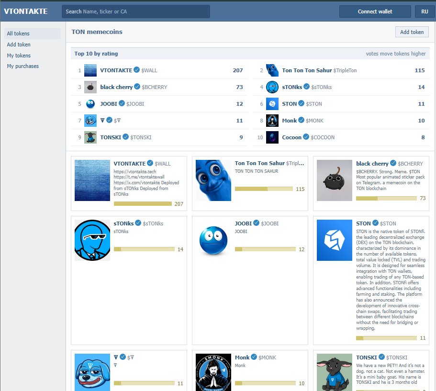Click verified checkmark on the STON card
436x391 pixels.
pyautogui.click(x=375, y=223)
